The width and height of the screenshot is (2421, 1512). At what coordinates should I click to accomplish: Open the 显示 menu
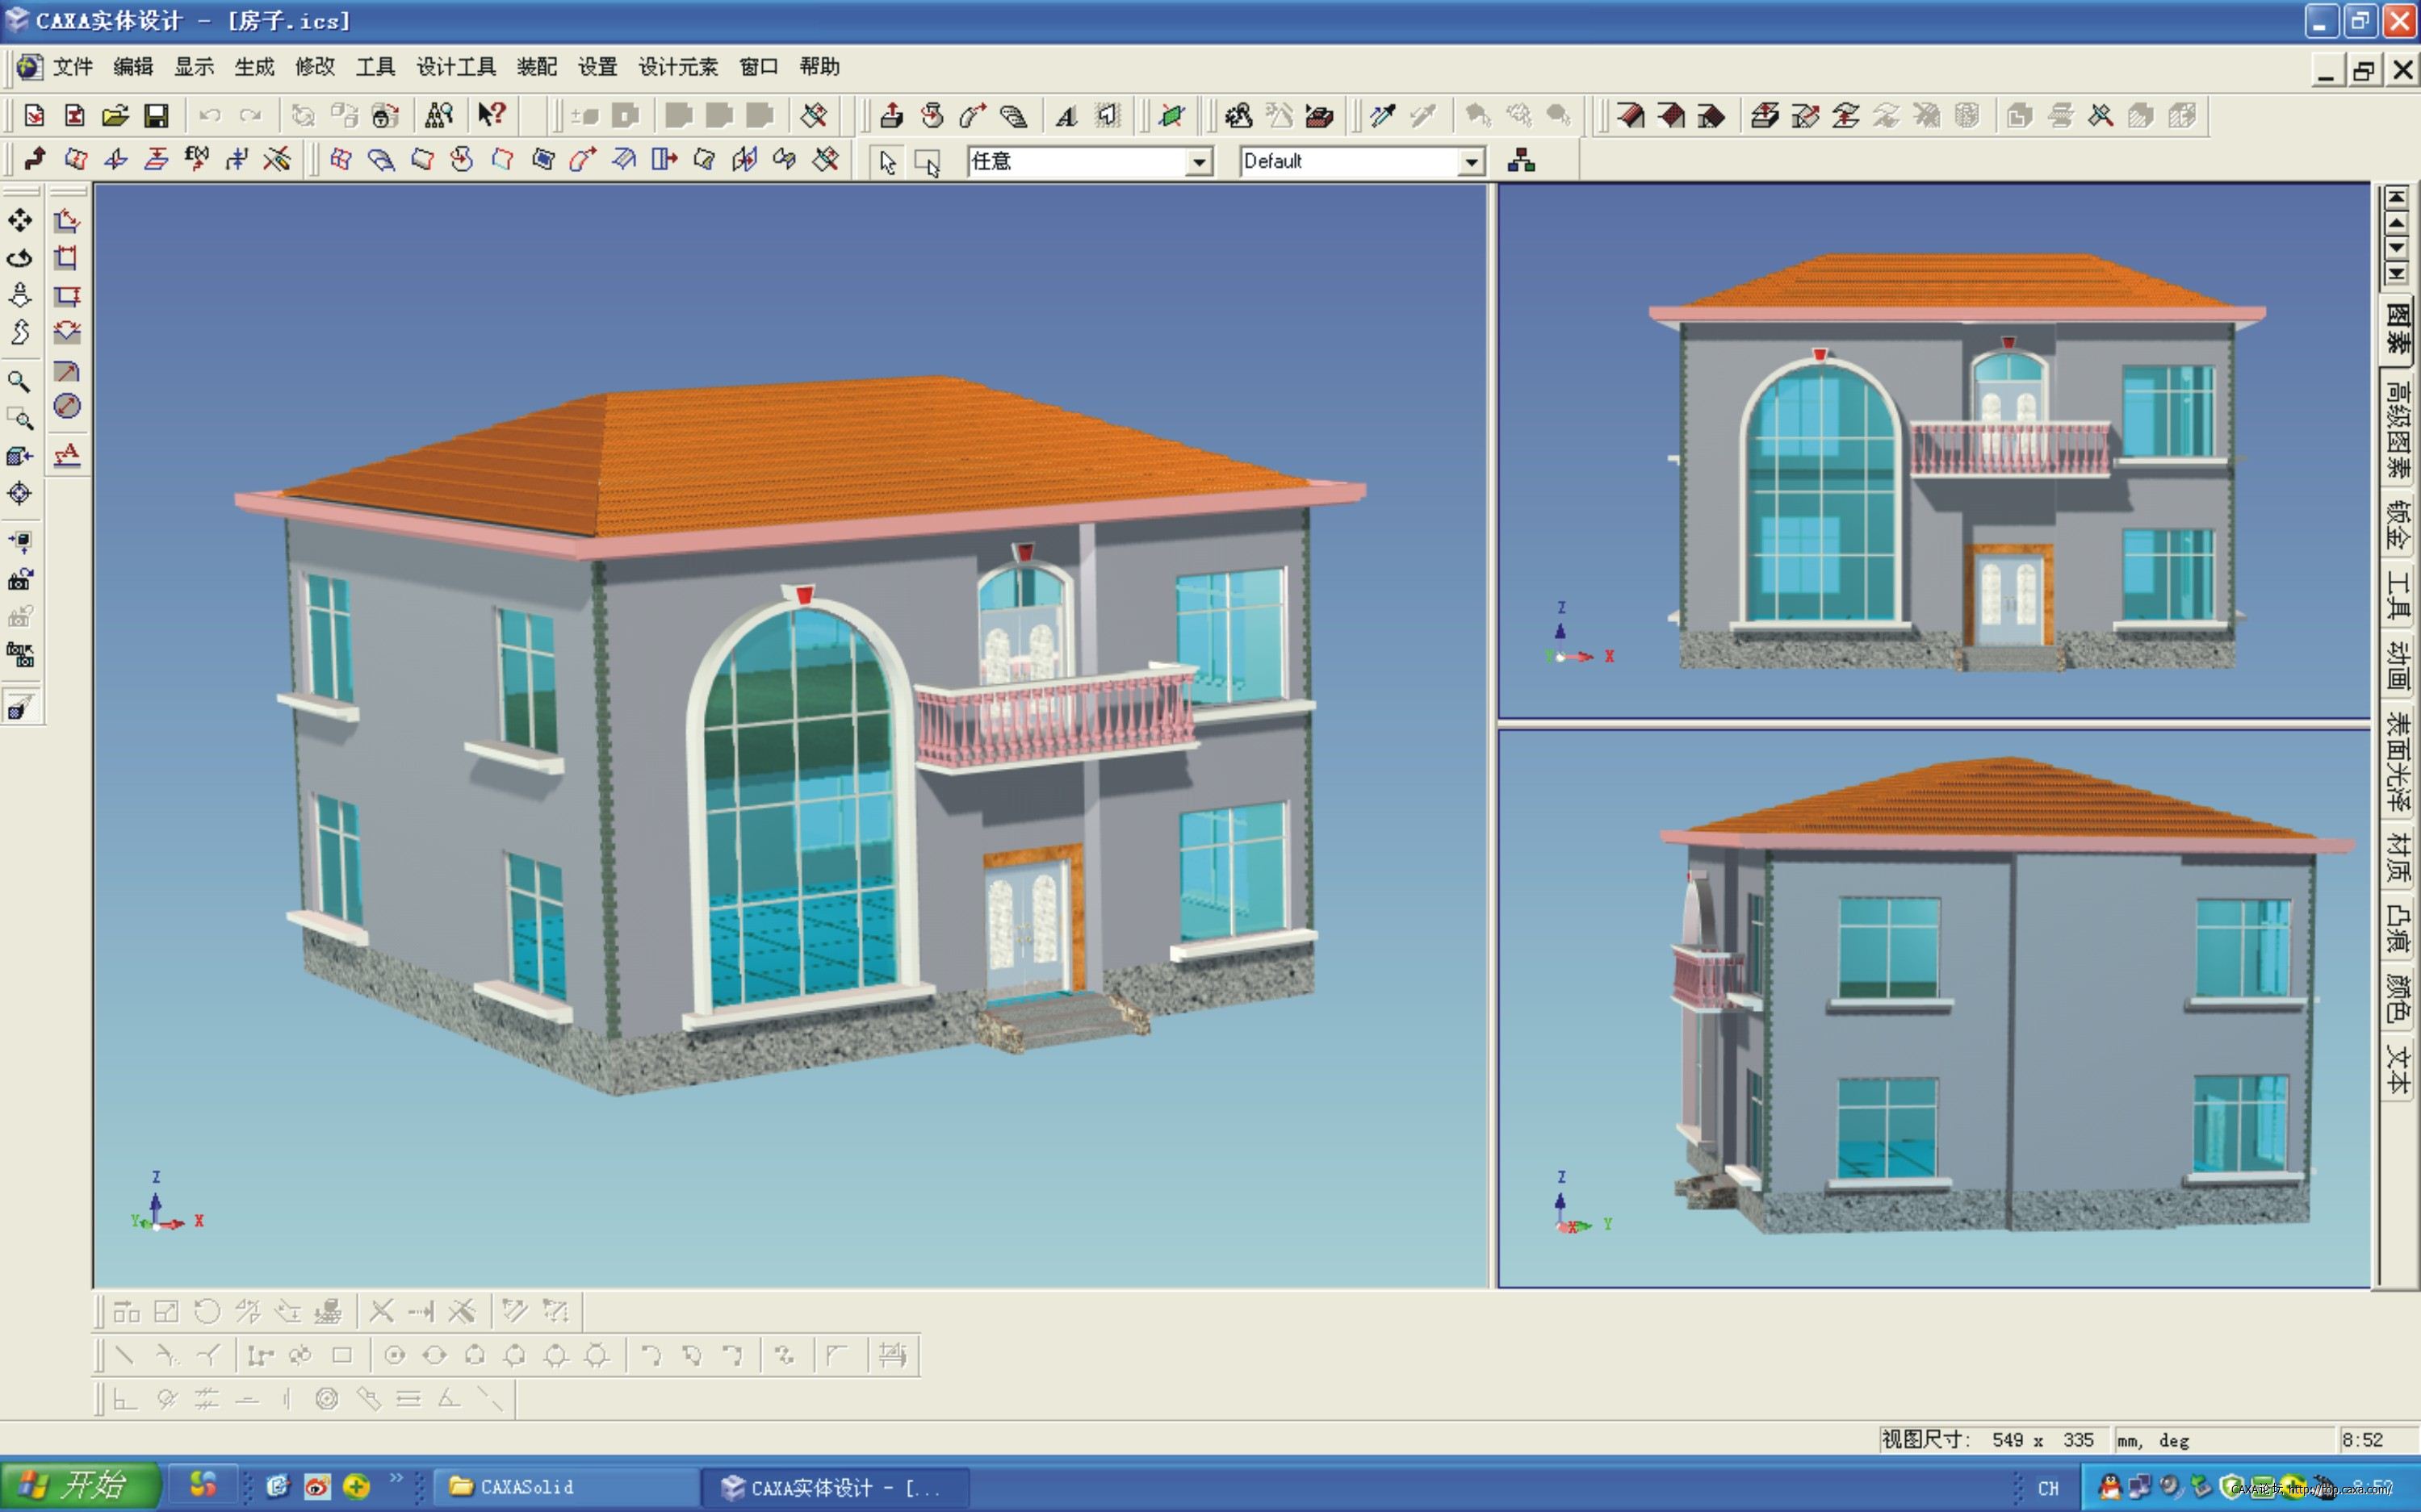[194, 67]
